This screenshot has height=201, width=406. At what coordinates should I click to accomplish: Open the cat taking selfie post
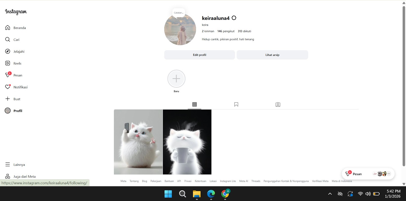tap(138, 142)
